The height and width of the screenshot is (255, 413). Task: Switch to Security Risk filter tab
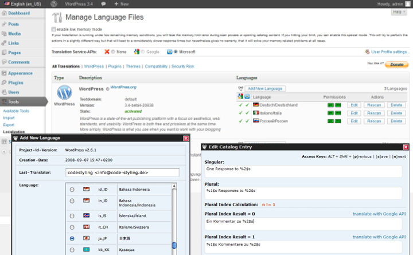coord(183,66)
